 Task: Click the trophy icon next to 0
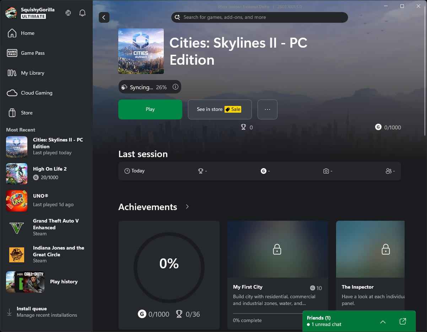tap(243, 127)
